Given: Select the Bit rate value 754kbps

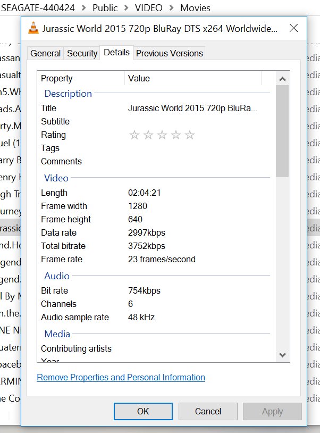Looking at the screenshot, I should [x=144, y=291].
